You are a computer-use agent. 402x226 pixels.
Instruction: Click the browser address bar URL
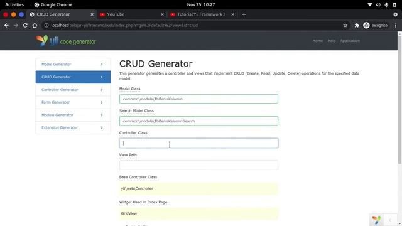[x=124, y=25]
